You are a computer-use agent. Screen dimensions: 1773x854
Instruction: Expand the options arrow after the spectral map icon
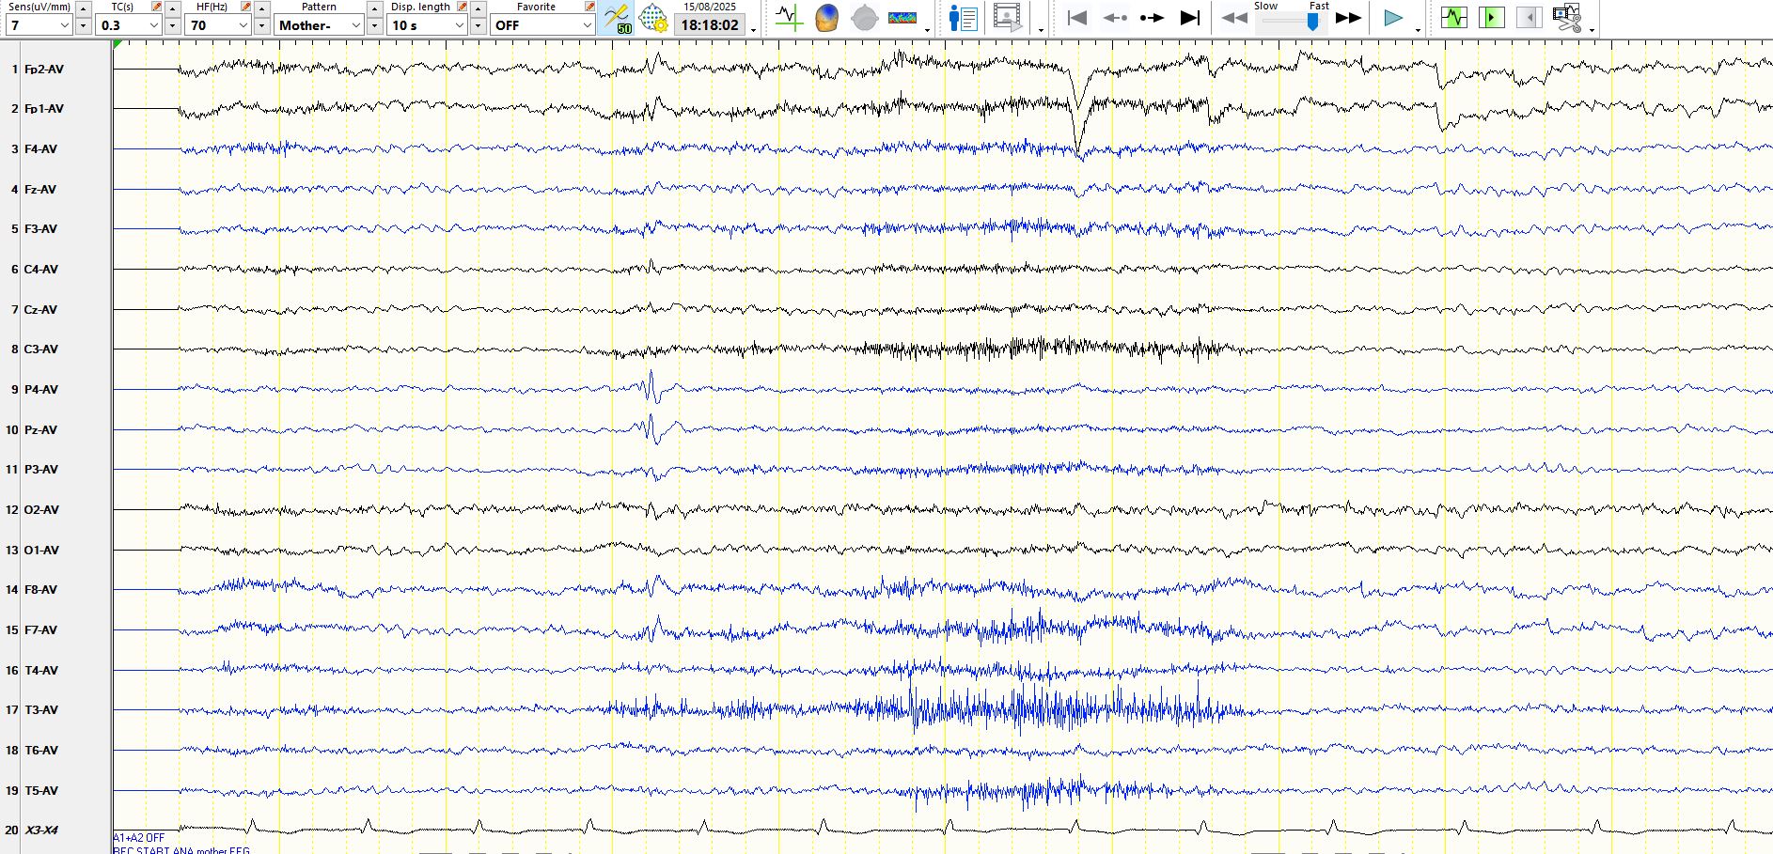pos(928,30)
